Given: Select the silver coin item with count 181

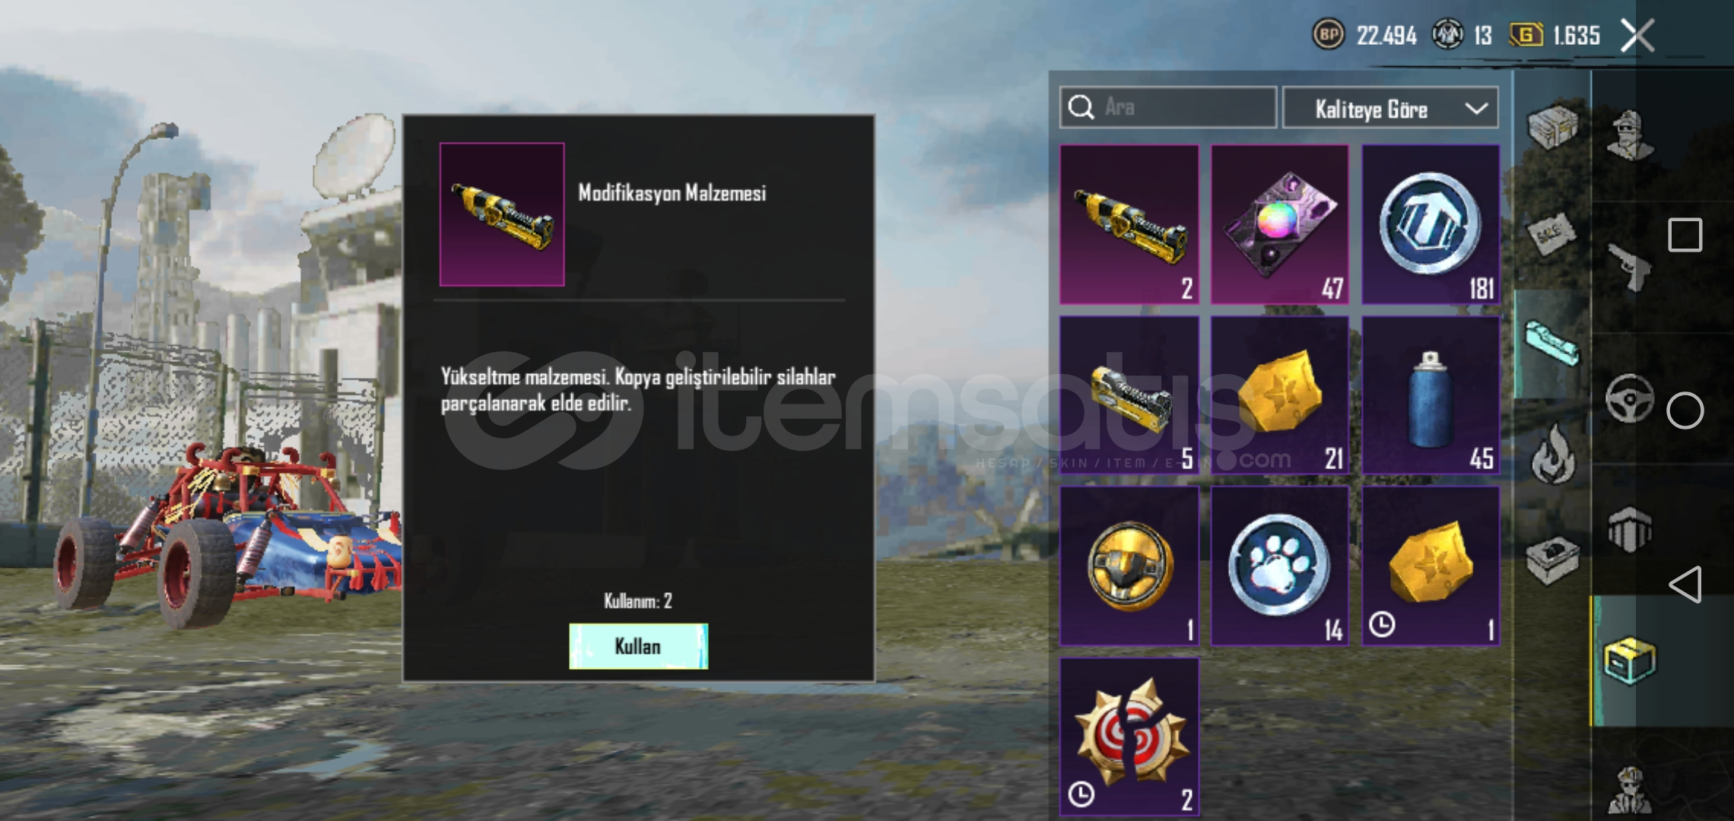Looking at the screenshot, I should (1431, 225).
